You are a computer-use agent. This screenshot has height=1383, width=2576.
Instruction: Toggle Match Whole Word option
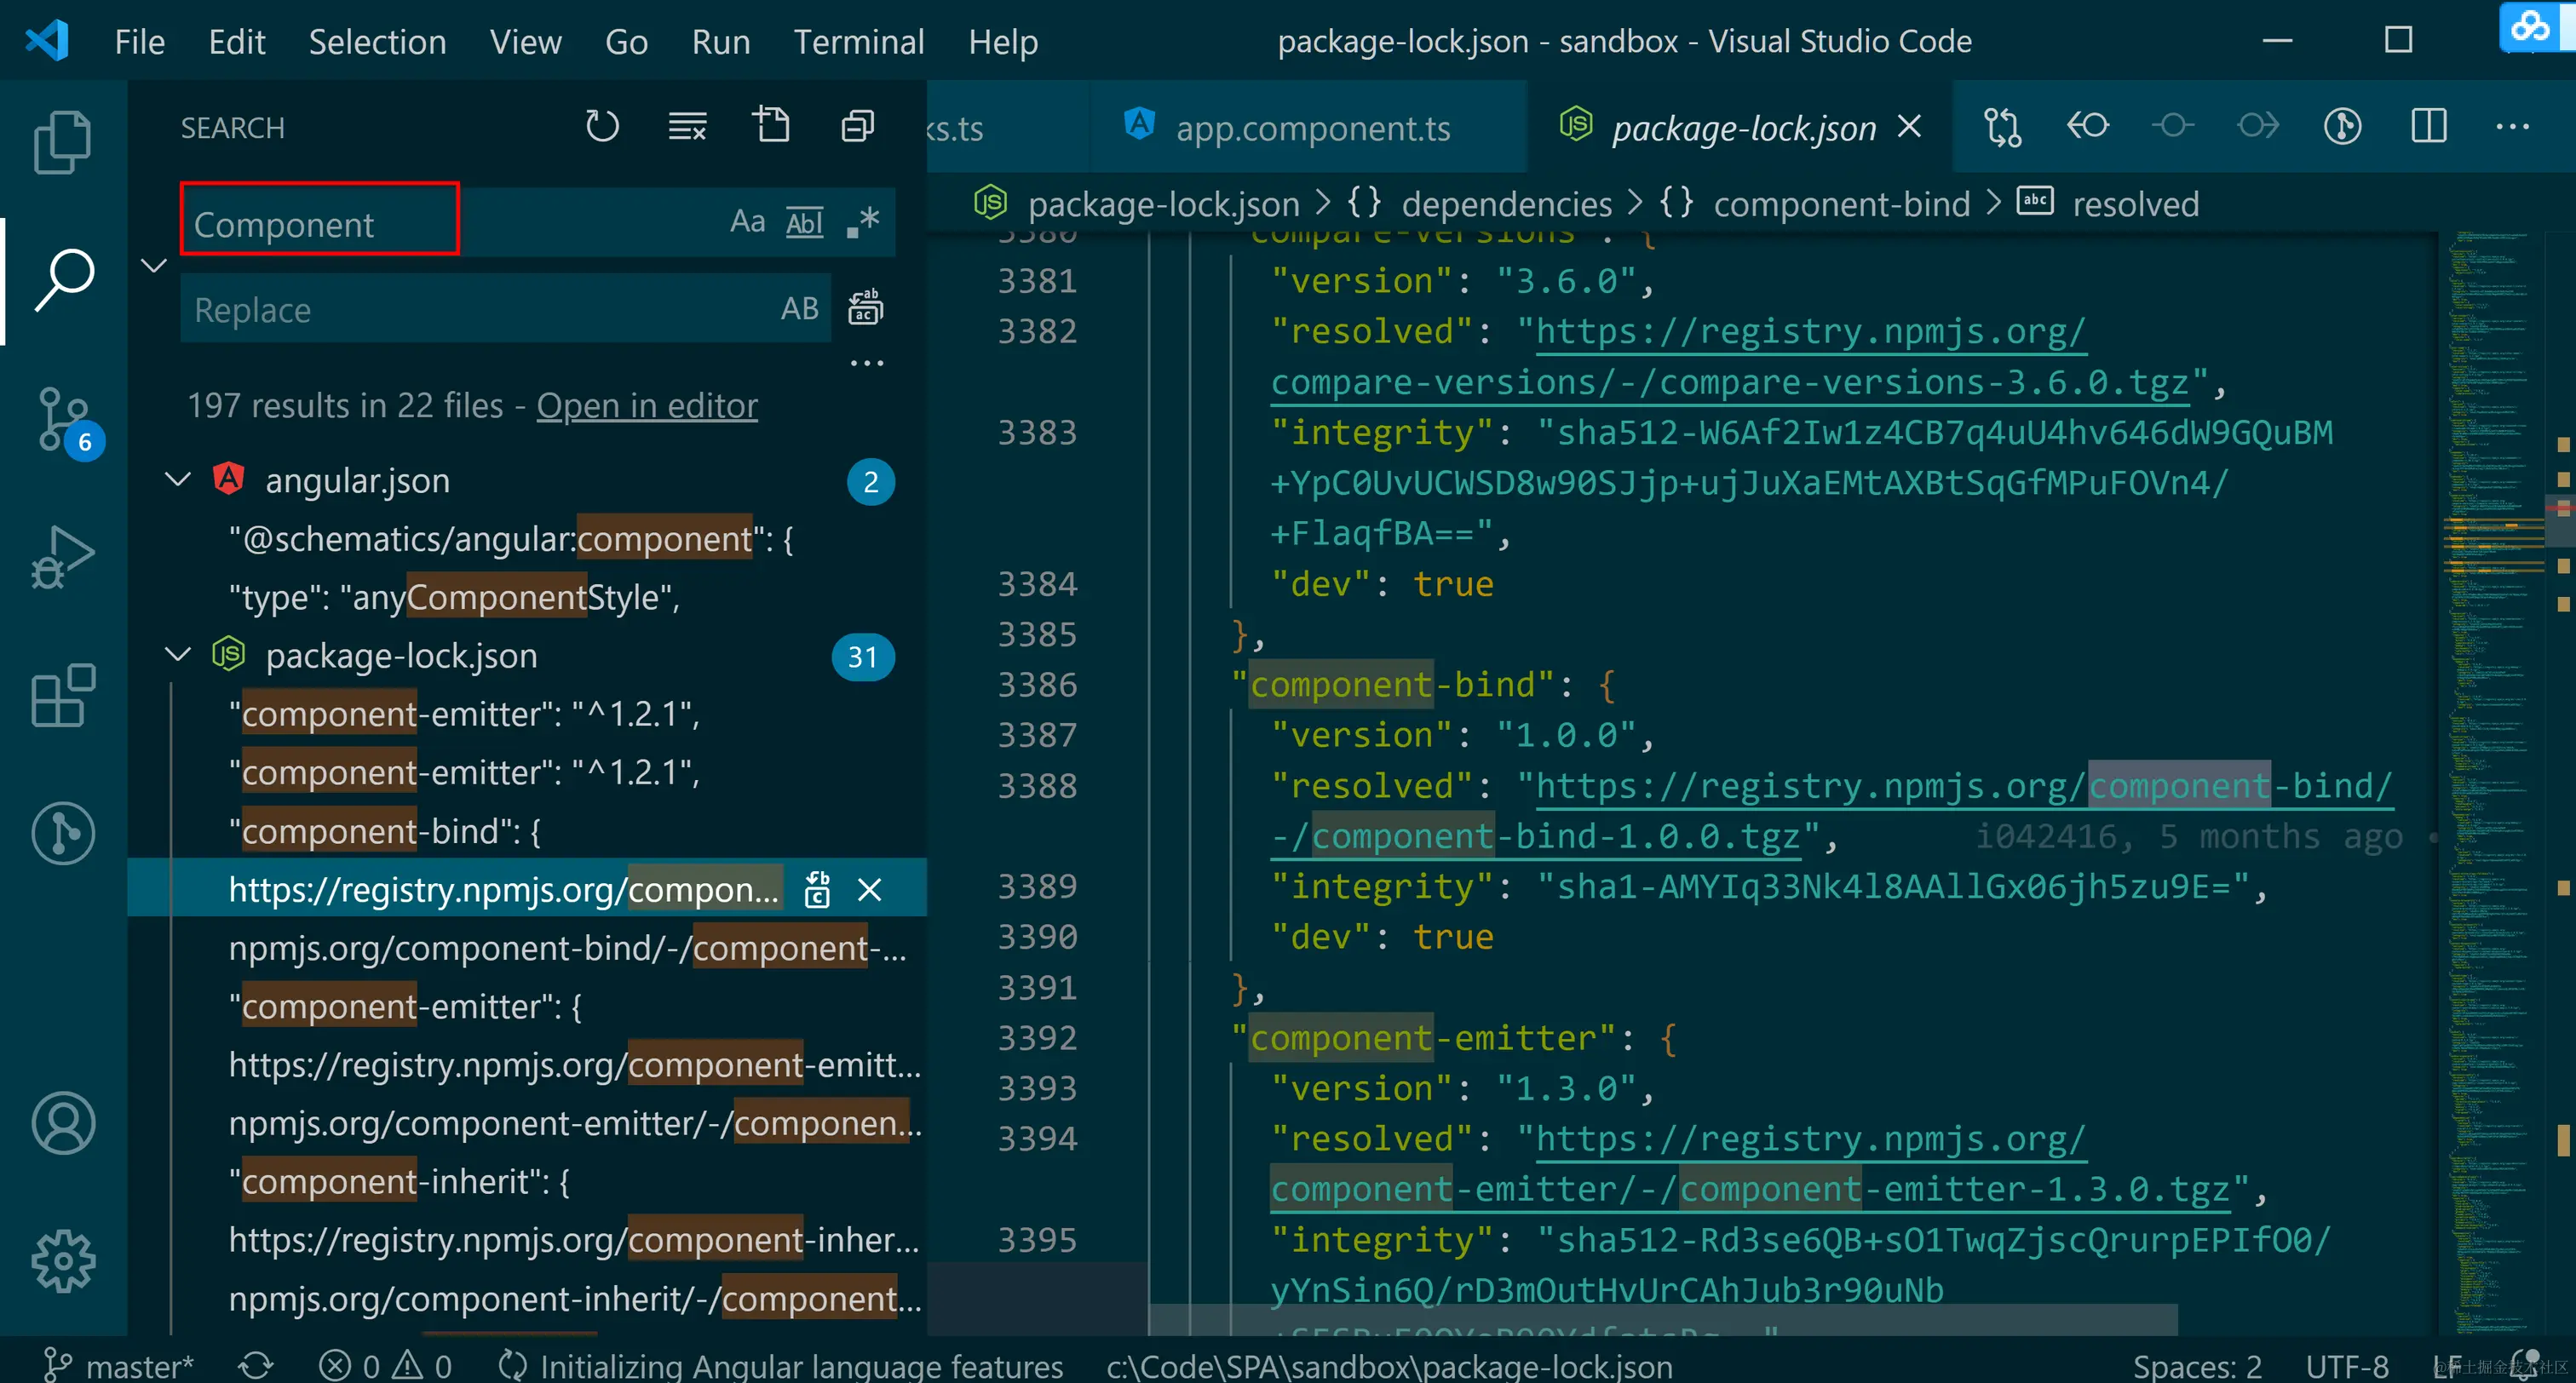[x=804, y=222]
